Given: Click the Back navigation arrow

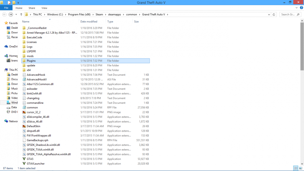Looking at the screenshot, I should [5, 15].
